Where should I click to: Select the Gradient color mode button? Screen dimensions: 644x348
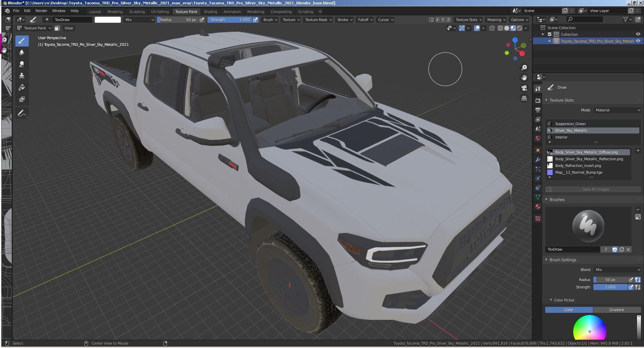tap(617, 310)
